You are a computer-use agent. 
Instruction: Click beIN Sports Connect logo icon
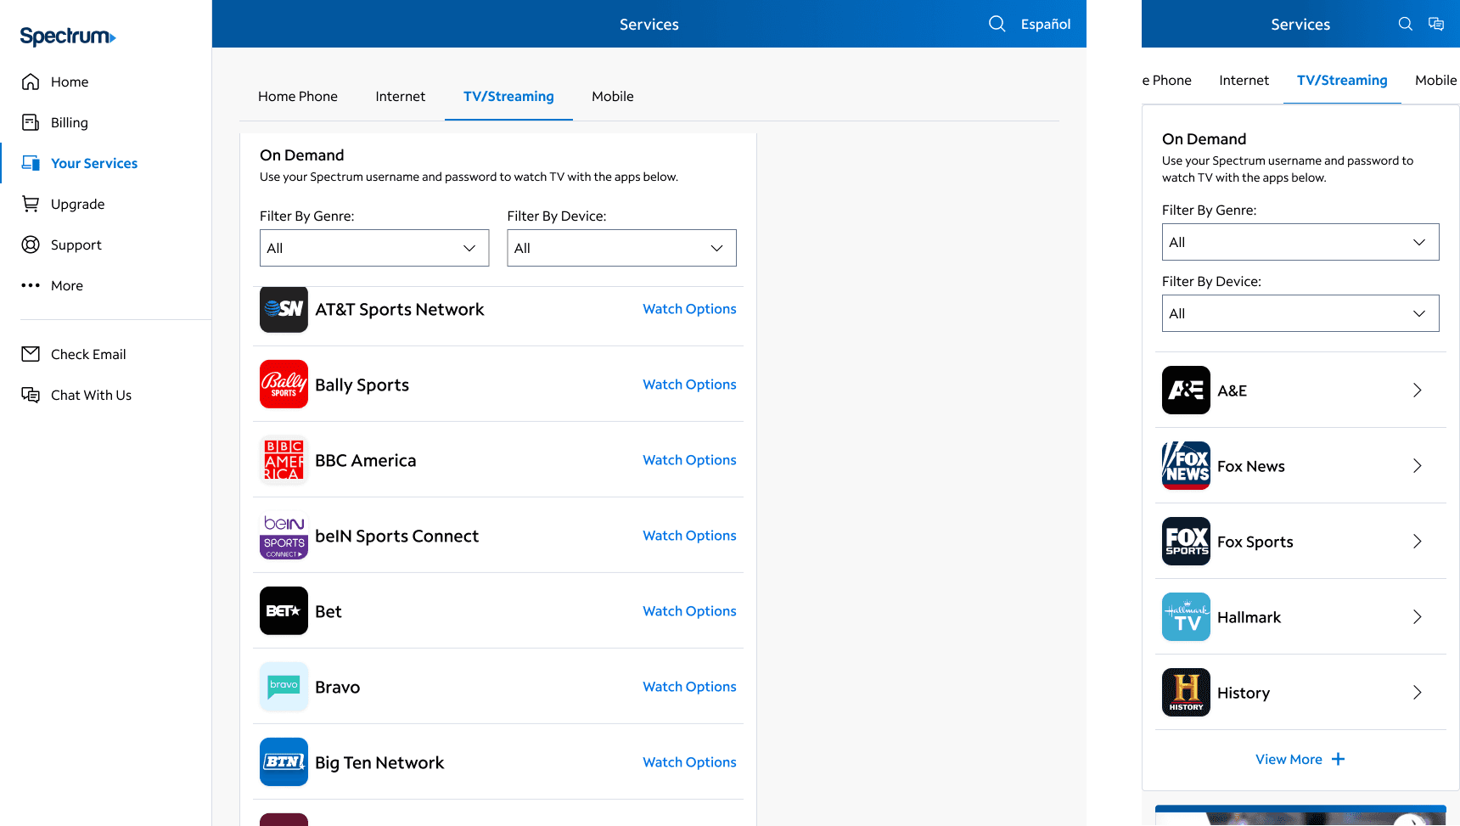click(x=284, y=536)
